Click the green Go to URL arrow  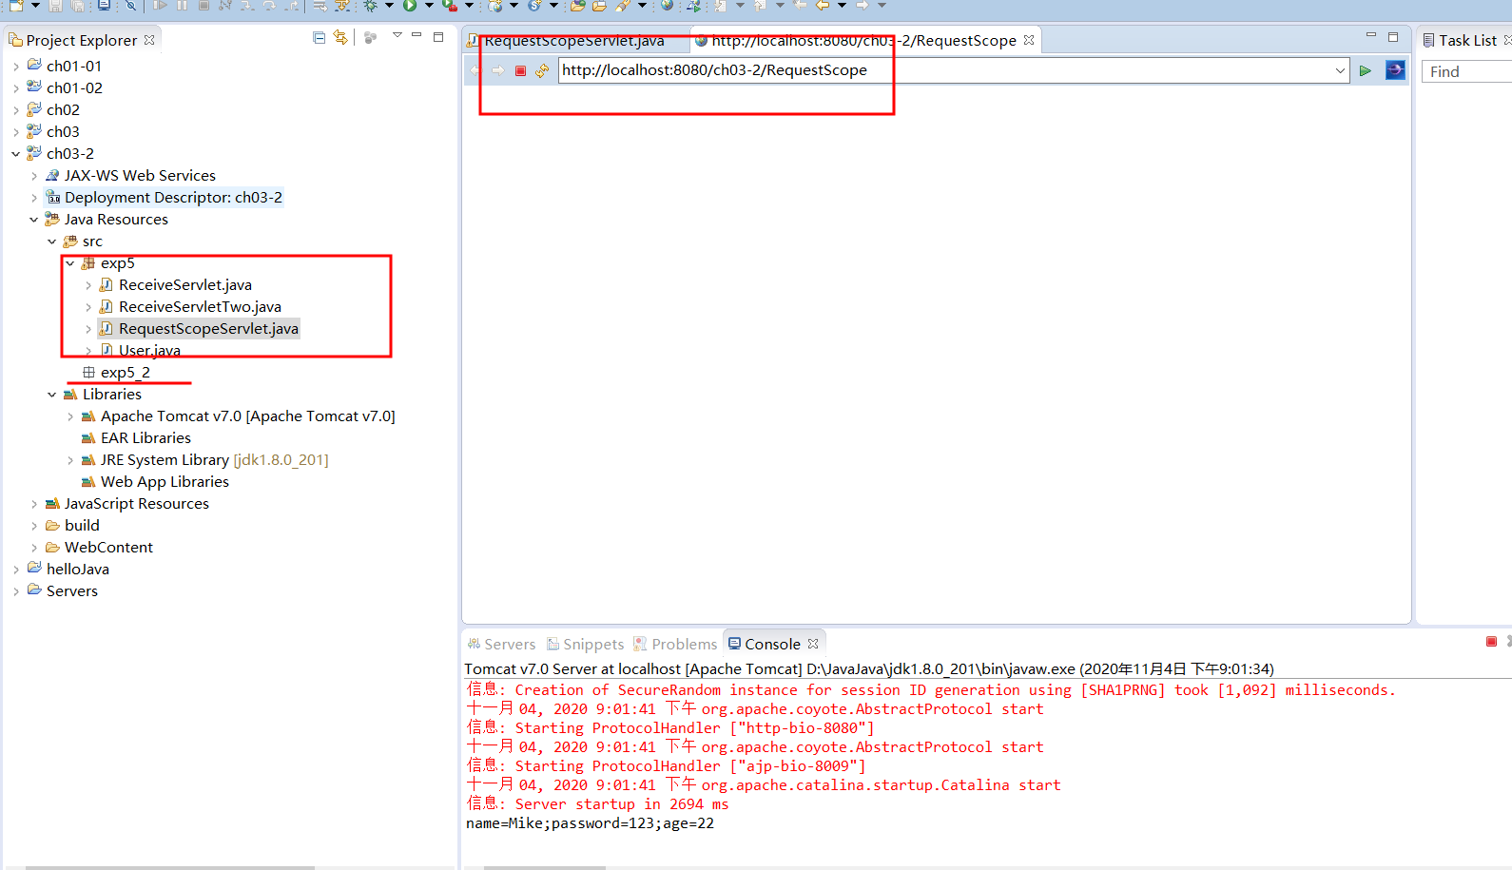1366,70
